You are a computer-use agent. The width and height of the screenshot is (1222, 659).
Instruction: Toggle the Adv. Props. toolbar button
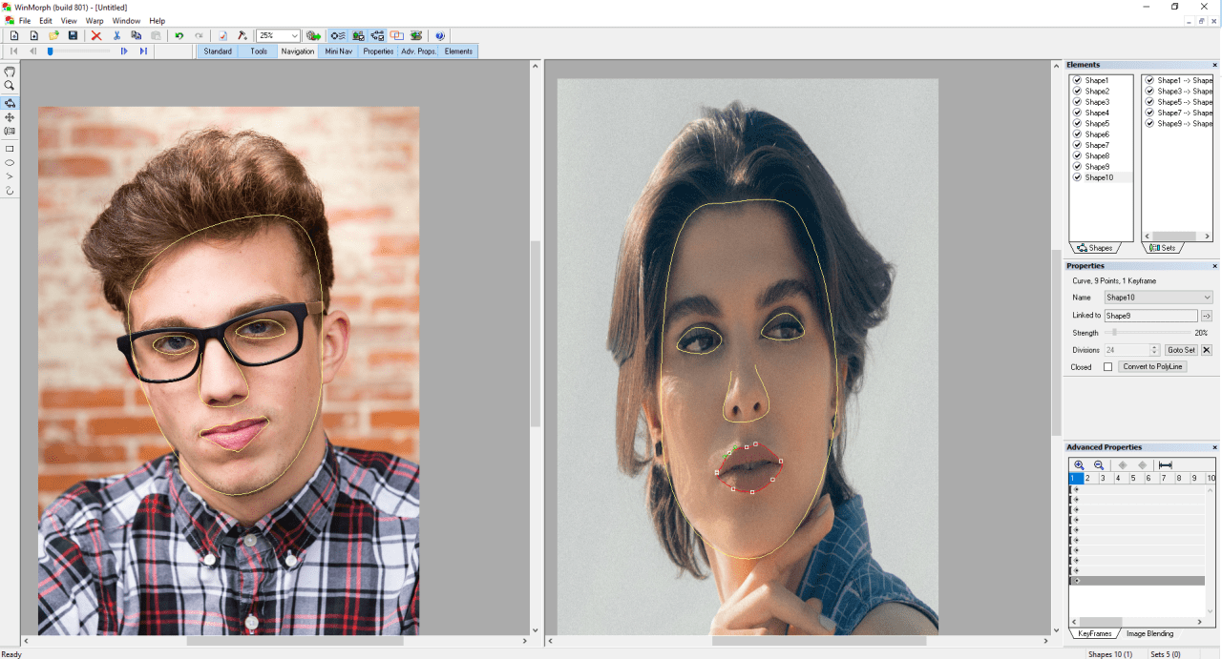pyautogui.click(x=418, y=51)
